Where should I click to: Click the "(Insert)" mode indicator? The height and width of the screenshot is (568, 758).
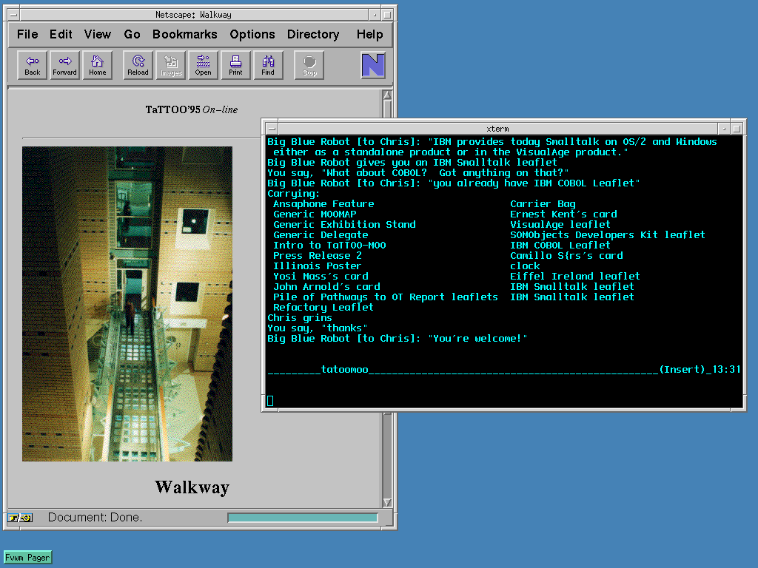tap(682, 370)
